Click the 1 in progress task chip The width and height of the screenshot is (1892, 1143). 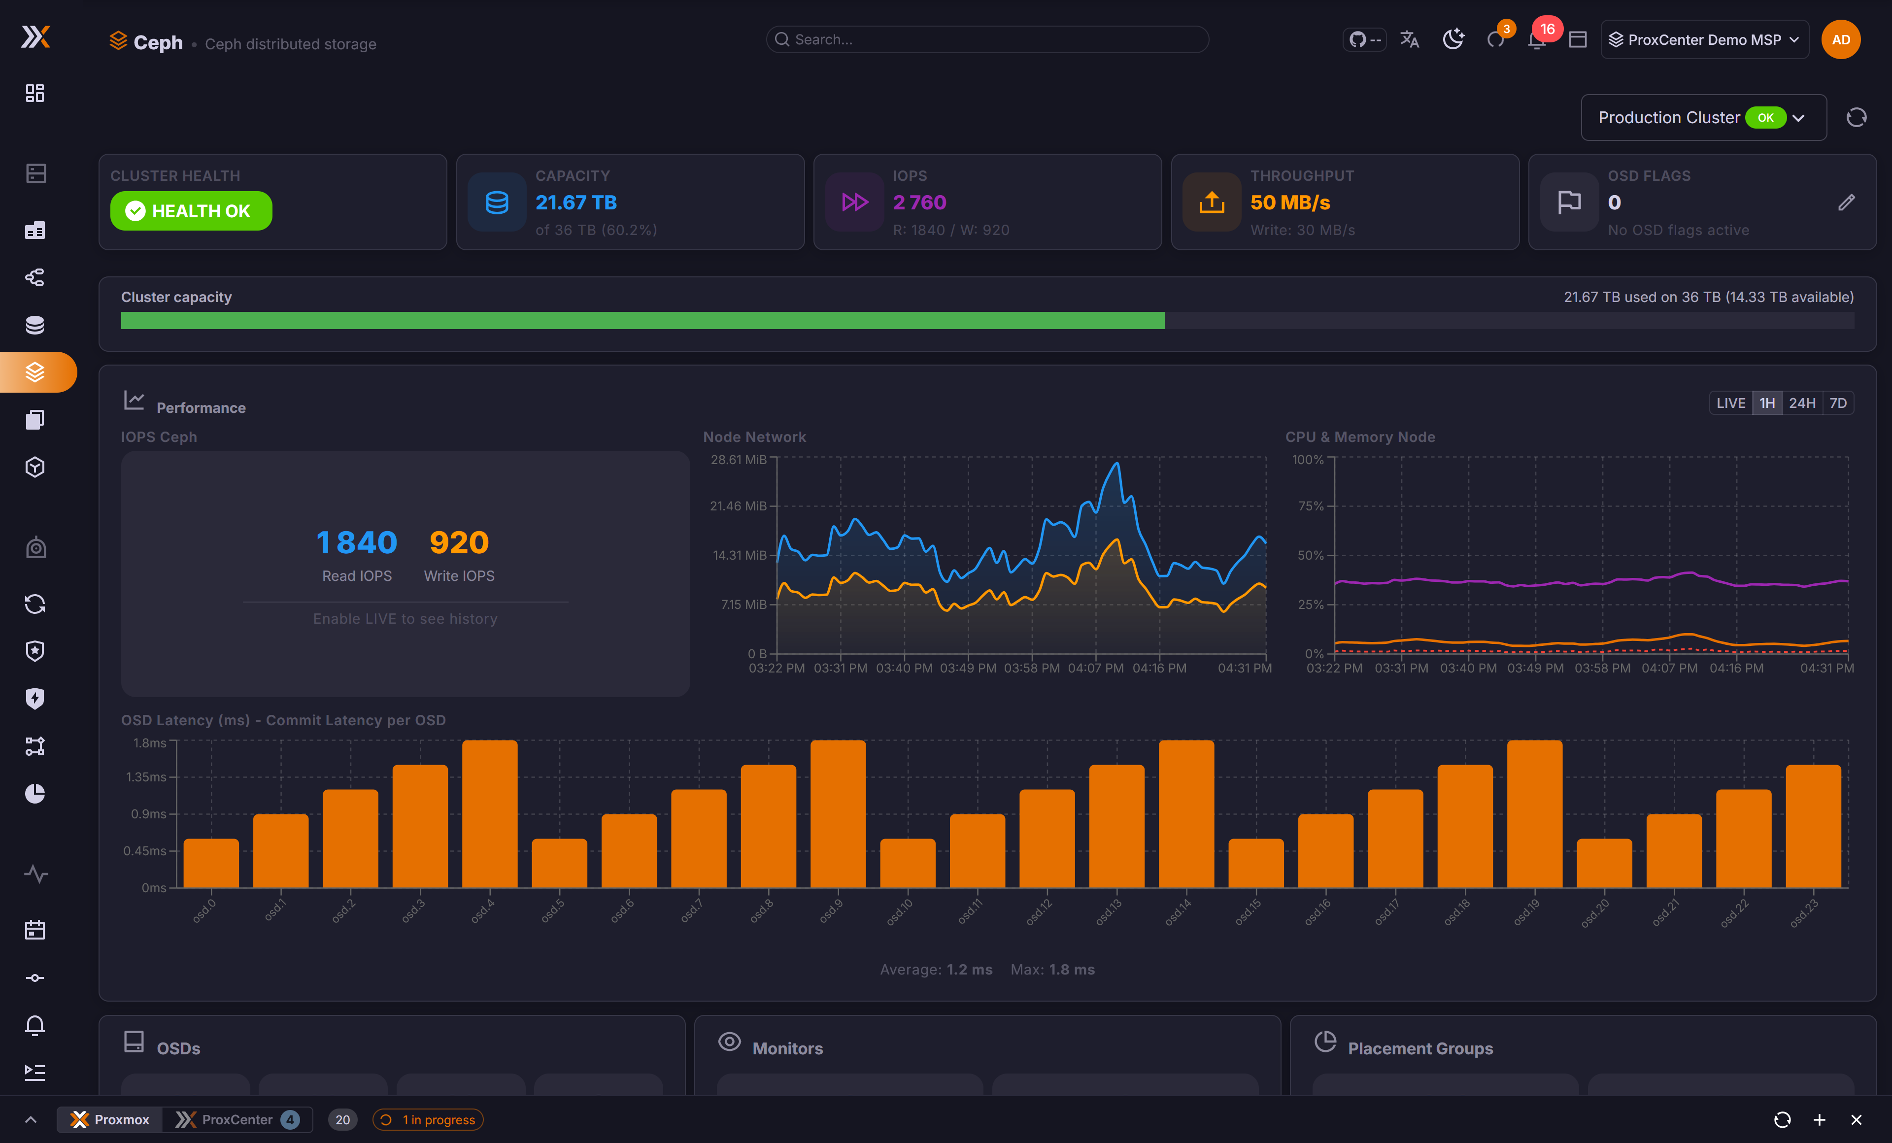coord(428,1120)
